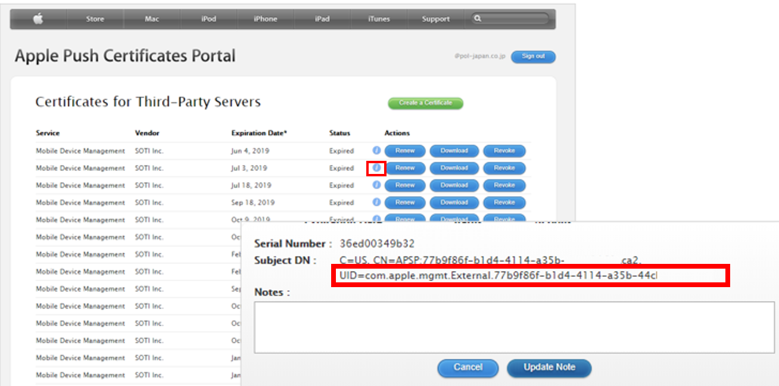
Task: Download the Sep 18, 2019 certificate
Action: click(x=454, y=203)
